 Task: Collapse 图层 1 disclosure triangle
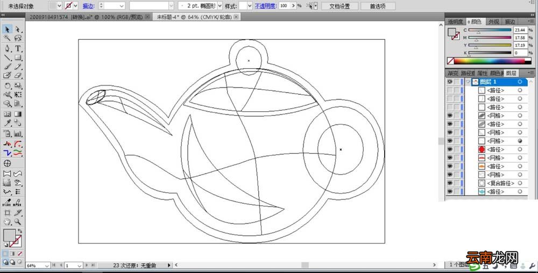469,82
